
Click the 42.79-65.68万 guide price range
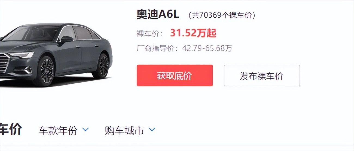(x=207, y=48)
